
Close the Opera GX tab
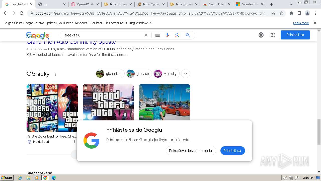click(98, 4)
